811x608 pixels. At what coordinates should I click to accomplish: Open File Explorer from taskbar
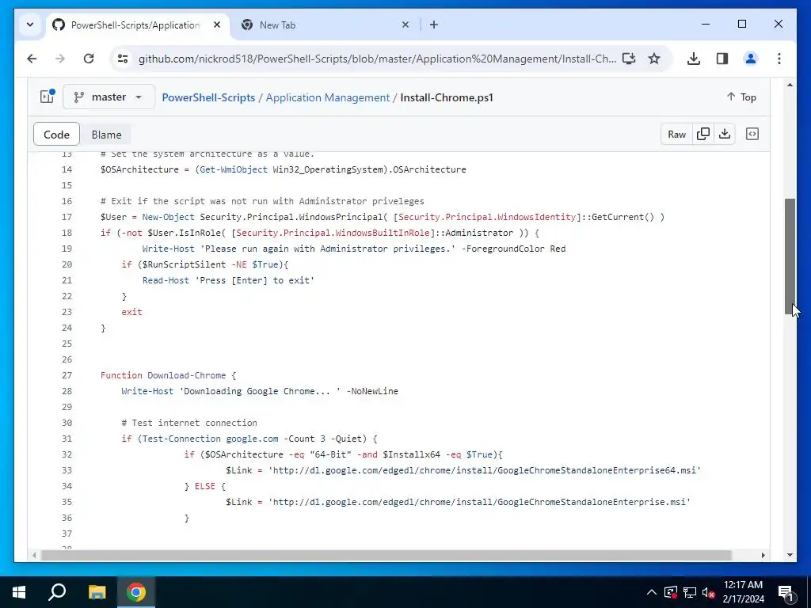coord(97,592)
